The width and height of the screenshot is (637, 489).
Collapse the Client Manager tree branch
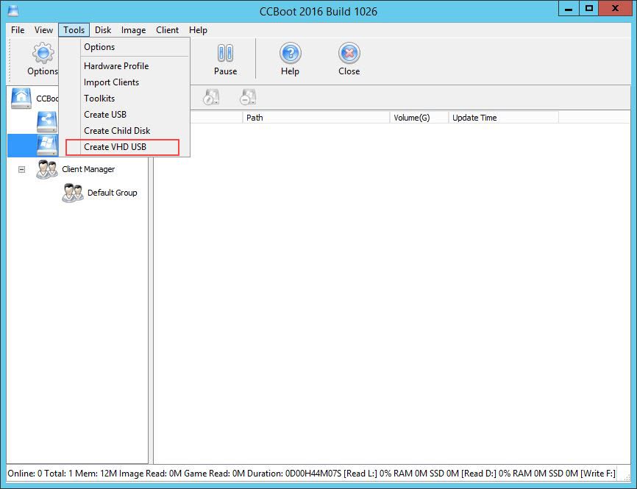21,169
